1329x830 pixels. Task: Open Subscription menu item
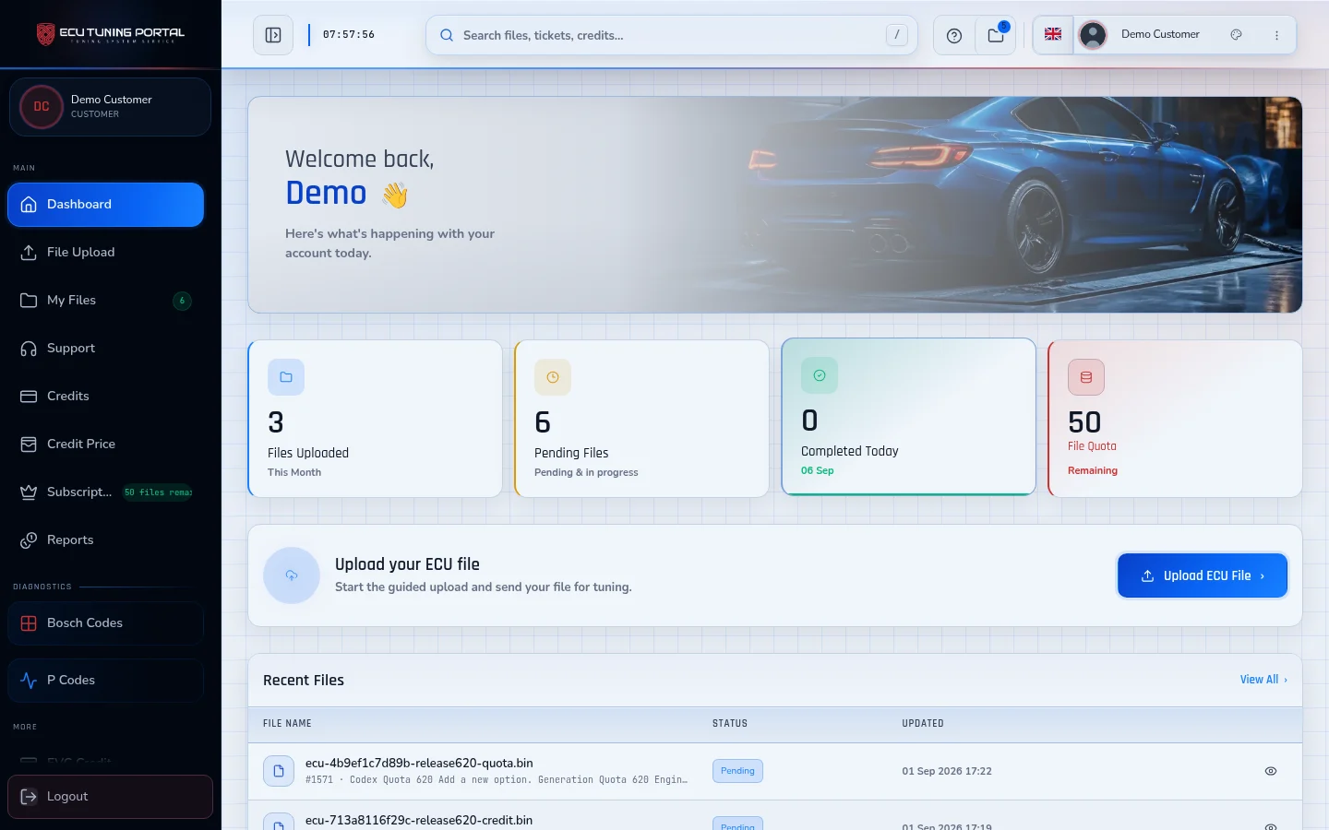(x=105, y=492)
